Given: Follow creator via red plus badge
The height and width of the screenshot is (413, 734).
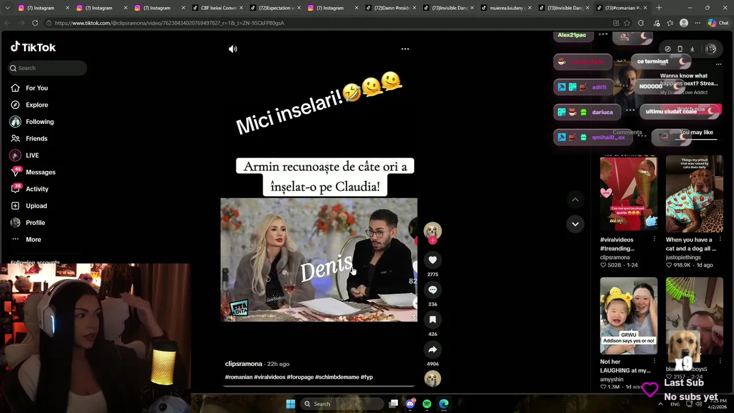Looking at the screenshot, I should pyautogui.click(x=432, y=240).
